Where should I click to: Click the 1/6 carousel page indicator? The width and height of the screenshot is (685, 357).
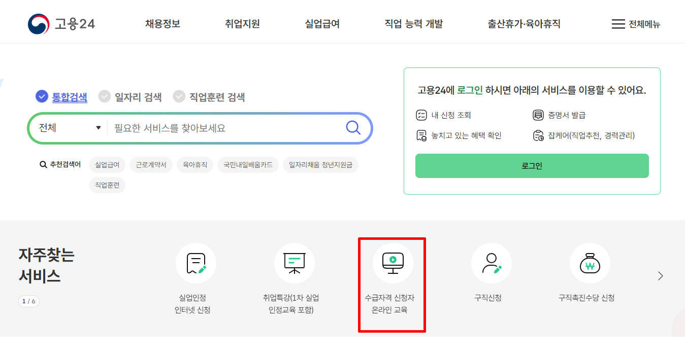click(29, 301)
